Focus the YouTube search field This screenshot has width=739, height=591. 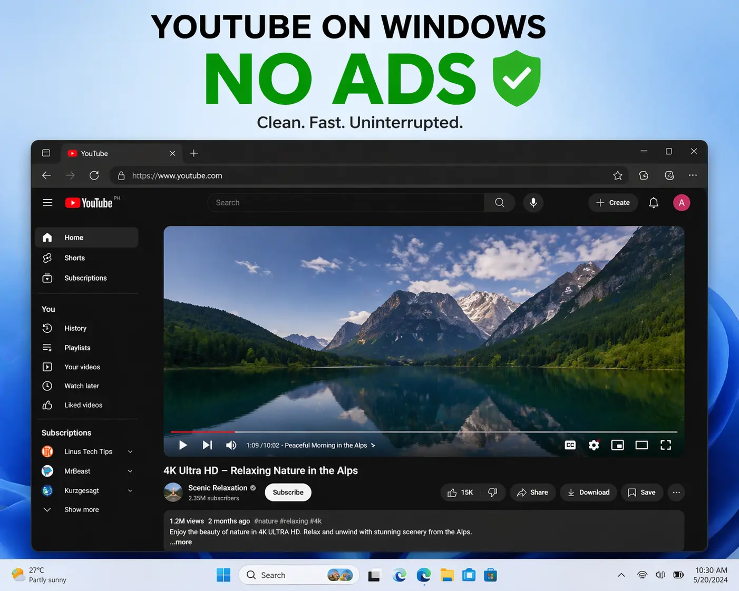tap(346, 203)
